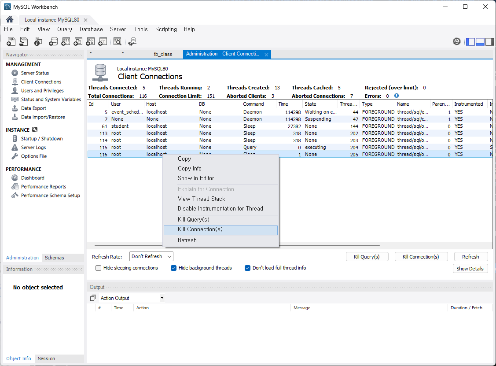Click the Show Details button
This screenshot has width=496, height=366.
pyautogui.click(x=470, y=269)
